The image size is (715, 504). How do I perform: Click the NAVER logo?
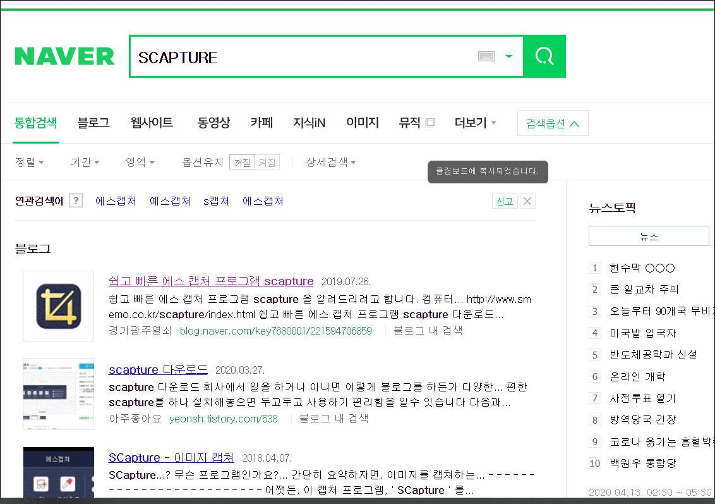pos(64,57)
